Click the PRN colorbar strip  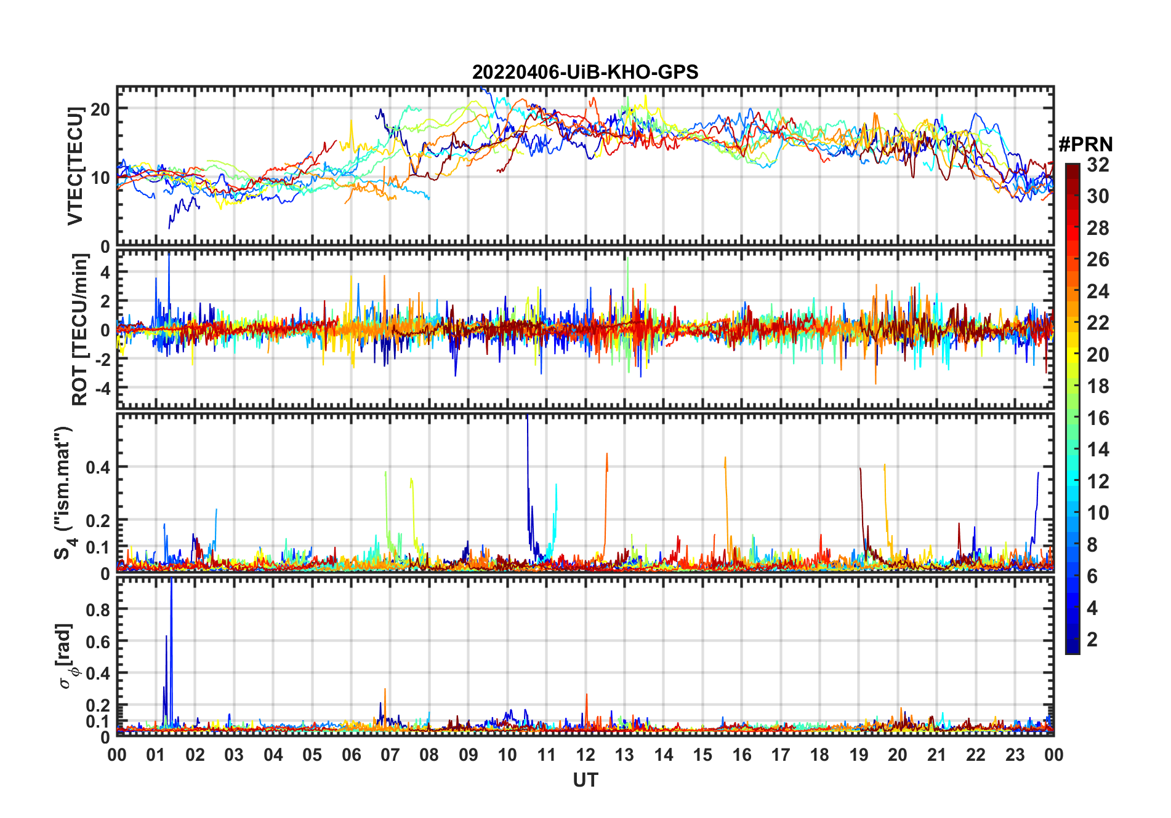1072,408
